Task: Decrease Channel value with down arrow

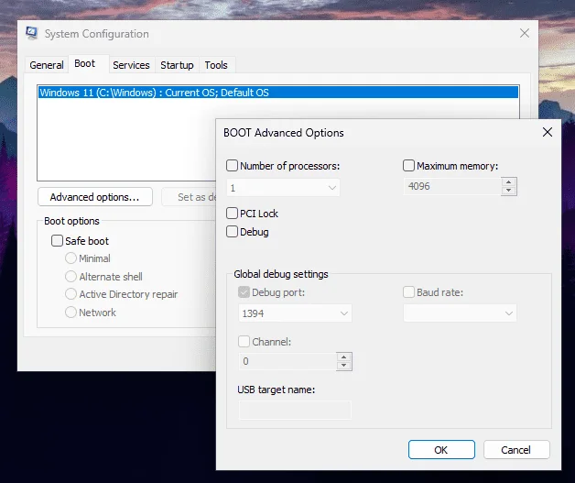Action: pos(343,366)
